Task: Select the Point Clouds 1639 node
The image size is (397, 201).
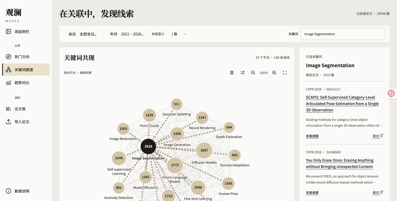Action: 149,115
